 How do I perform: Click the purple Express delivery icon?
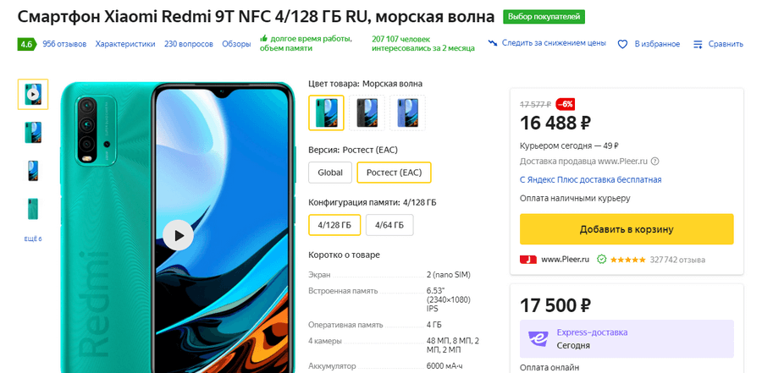pyautogui.click(x=538, y=338)
